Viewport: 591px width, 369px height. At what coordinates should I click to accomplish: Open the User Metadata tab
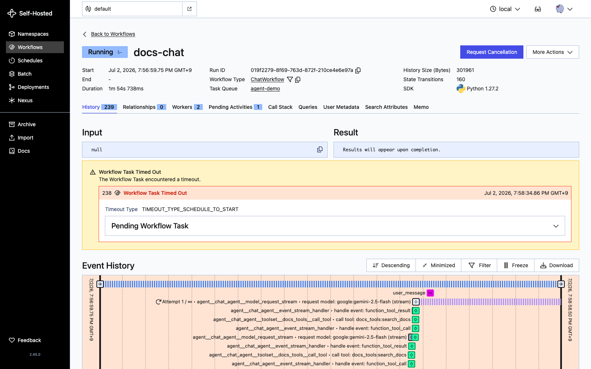341,107
